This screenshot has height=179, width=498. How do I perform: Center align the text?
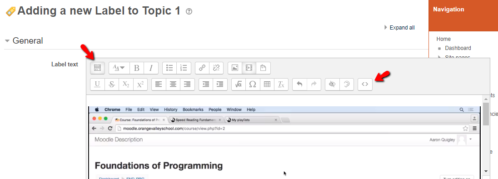tap(173, 85)
